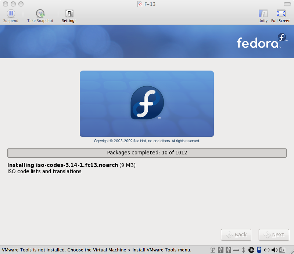Click the webcam status icon
Screen dimensions: 294x254
212,250
